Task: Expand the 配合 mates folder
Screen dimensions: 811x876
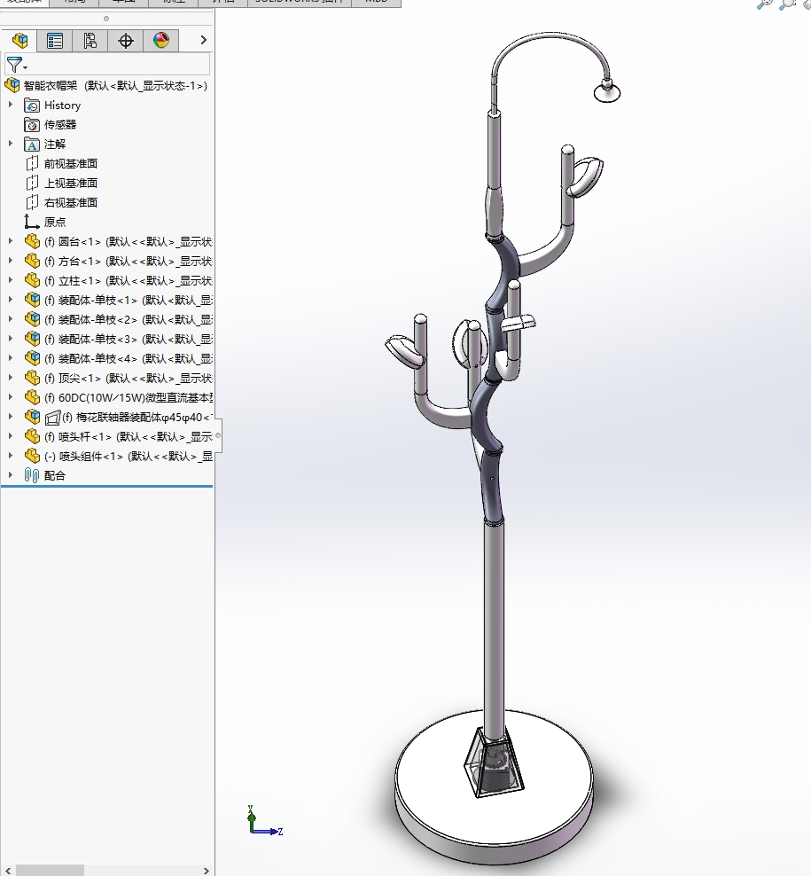Action: click(10, 475)
